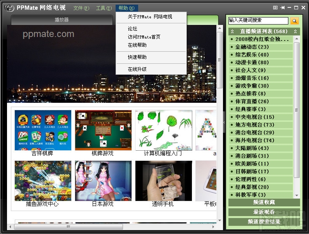
Task: Click browser pane scroll up arrow
Action: point(219,28)
